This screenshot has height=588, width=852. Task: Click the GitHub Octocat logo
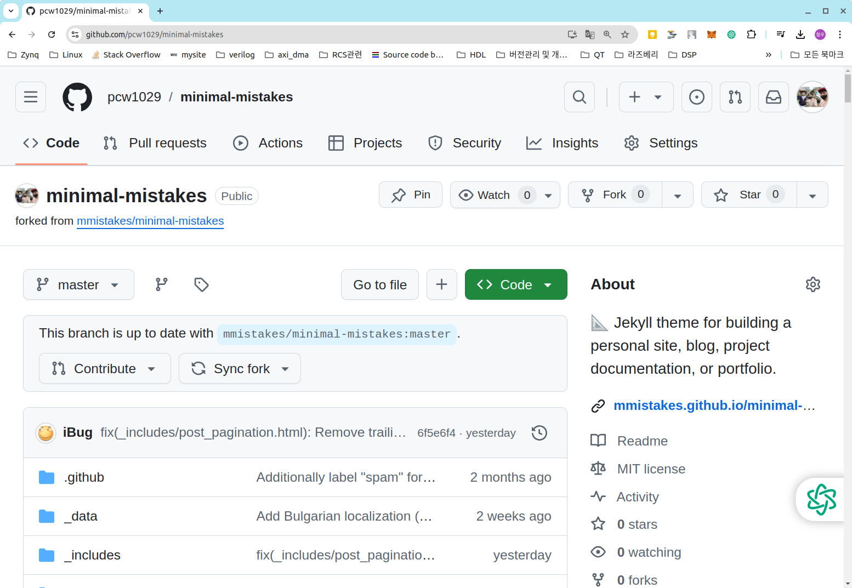coord(77,97)
